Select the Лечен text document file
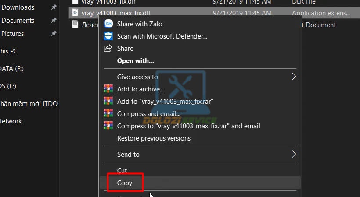The width and height of the screenshot is (360, 197). 86,25
